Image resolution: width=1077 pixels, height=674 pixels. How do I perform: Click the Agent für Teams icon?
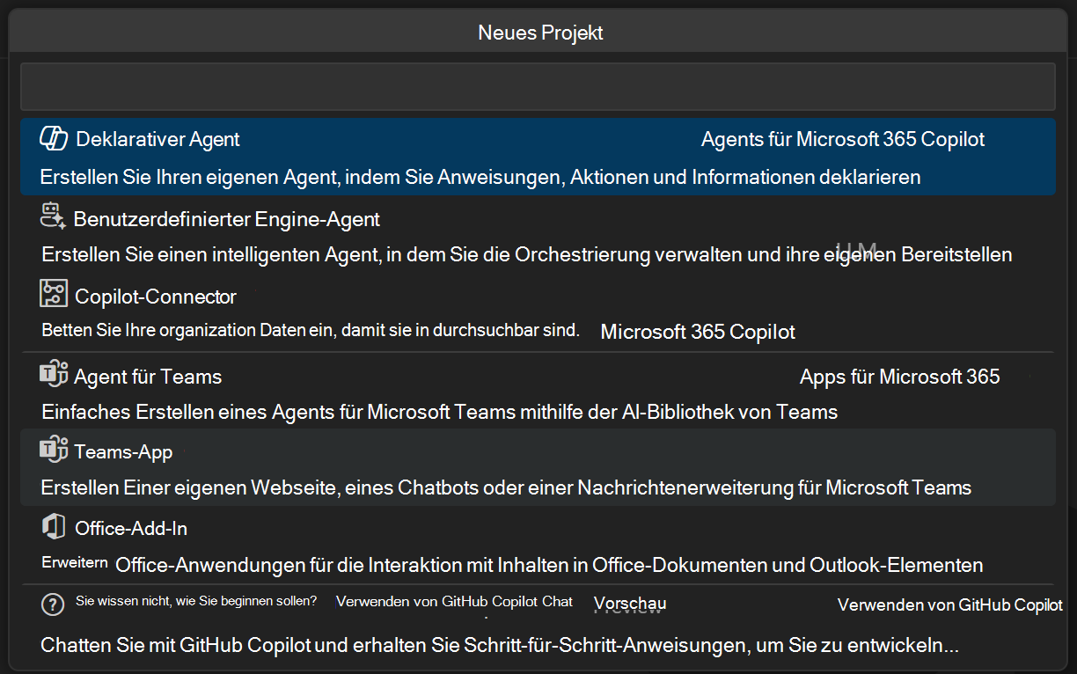[53, 374]
